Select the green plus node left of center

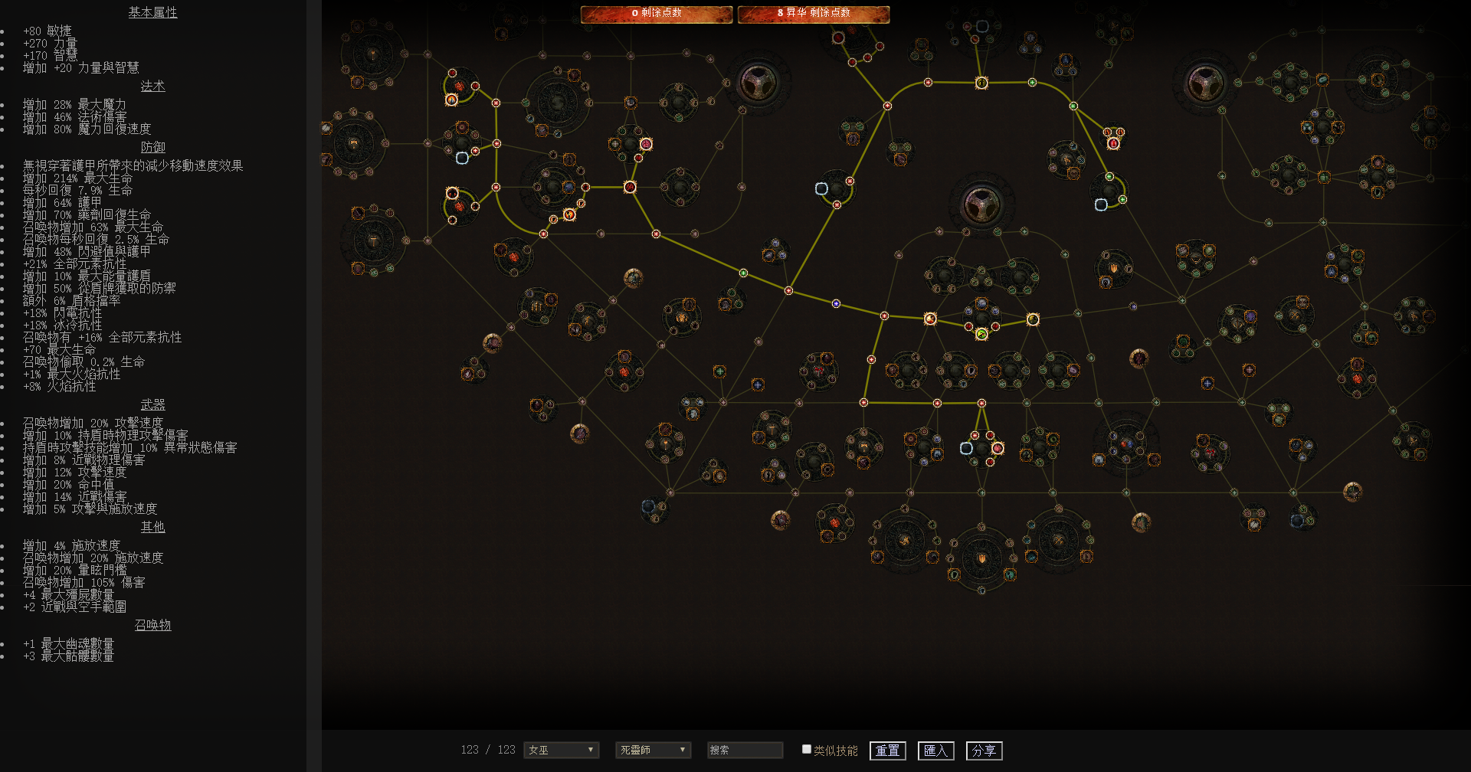719,371
